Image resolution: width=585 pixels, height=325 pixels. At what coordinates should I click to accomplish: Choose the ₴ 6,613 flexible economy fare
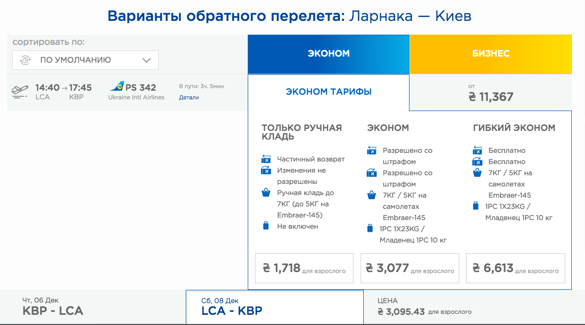515,268
